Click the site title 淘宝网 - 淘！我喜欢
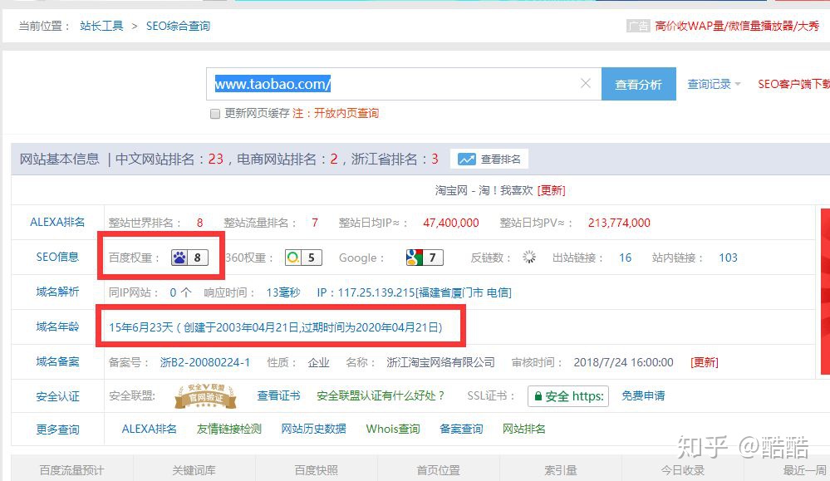Screen dimensions: 830x481 click(484, 190)
